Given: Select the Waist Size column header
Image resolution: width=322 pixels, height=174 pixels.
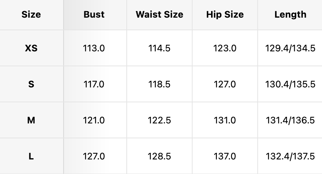Looking at the screenshot, I should [159, 15].
